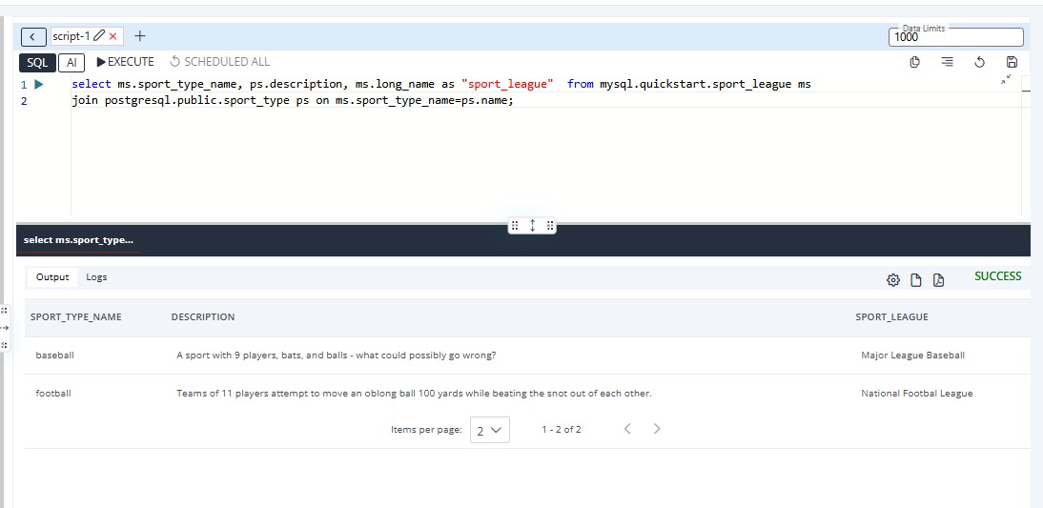
Task: Collapse the editor using the shrink arrows icon
Action: click(x=1006, y=80)
